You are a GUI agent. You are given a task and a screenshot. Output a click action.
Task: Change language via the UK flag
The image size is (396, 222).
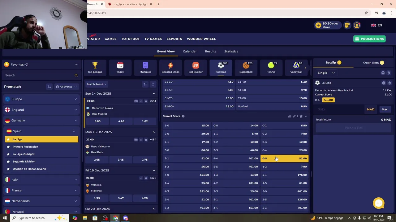click(373, 25)
